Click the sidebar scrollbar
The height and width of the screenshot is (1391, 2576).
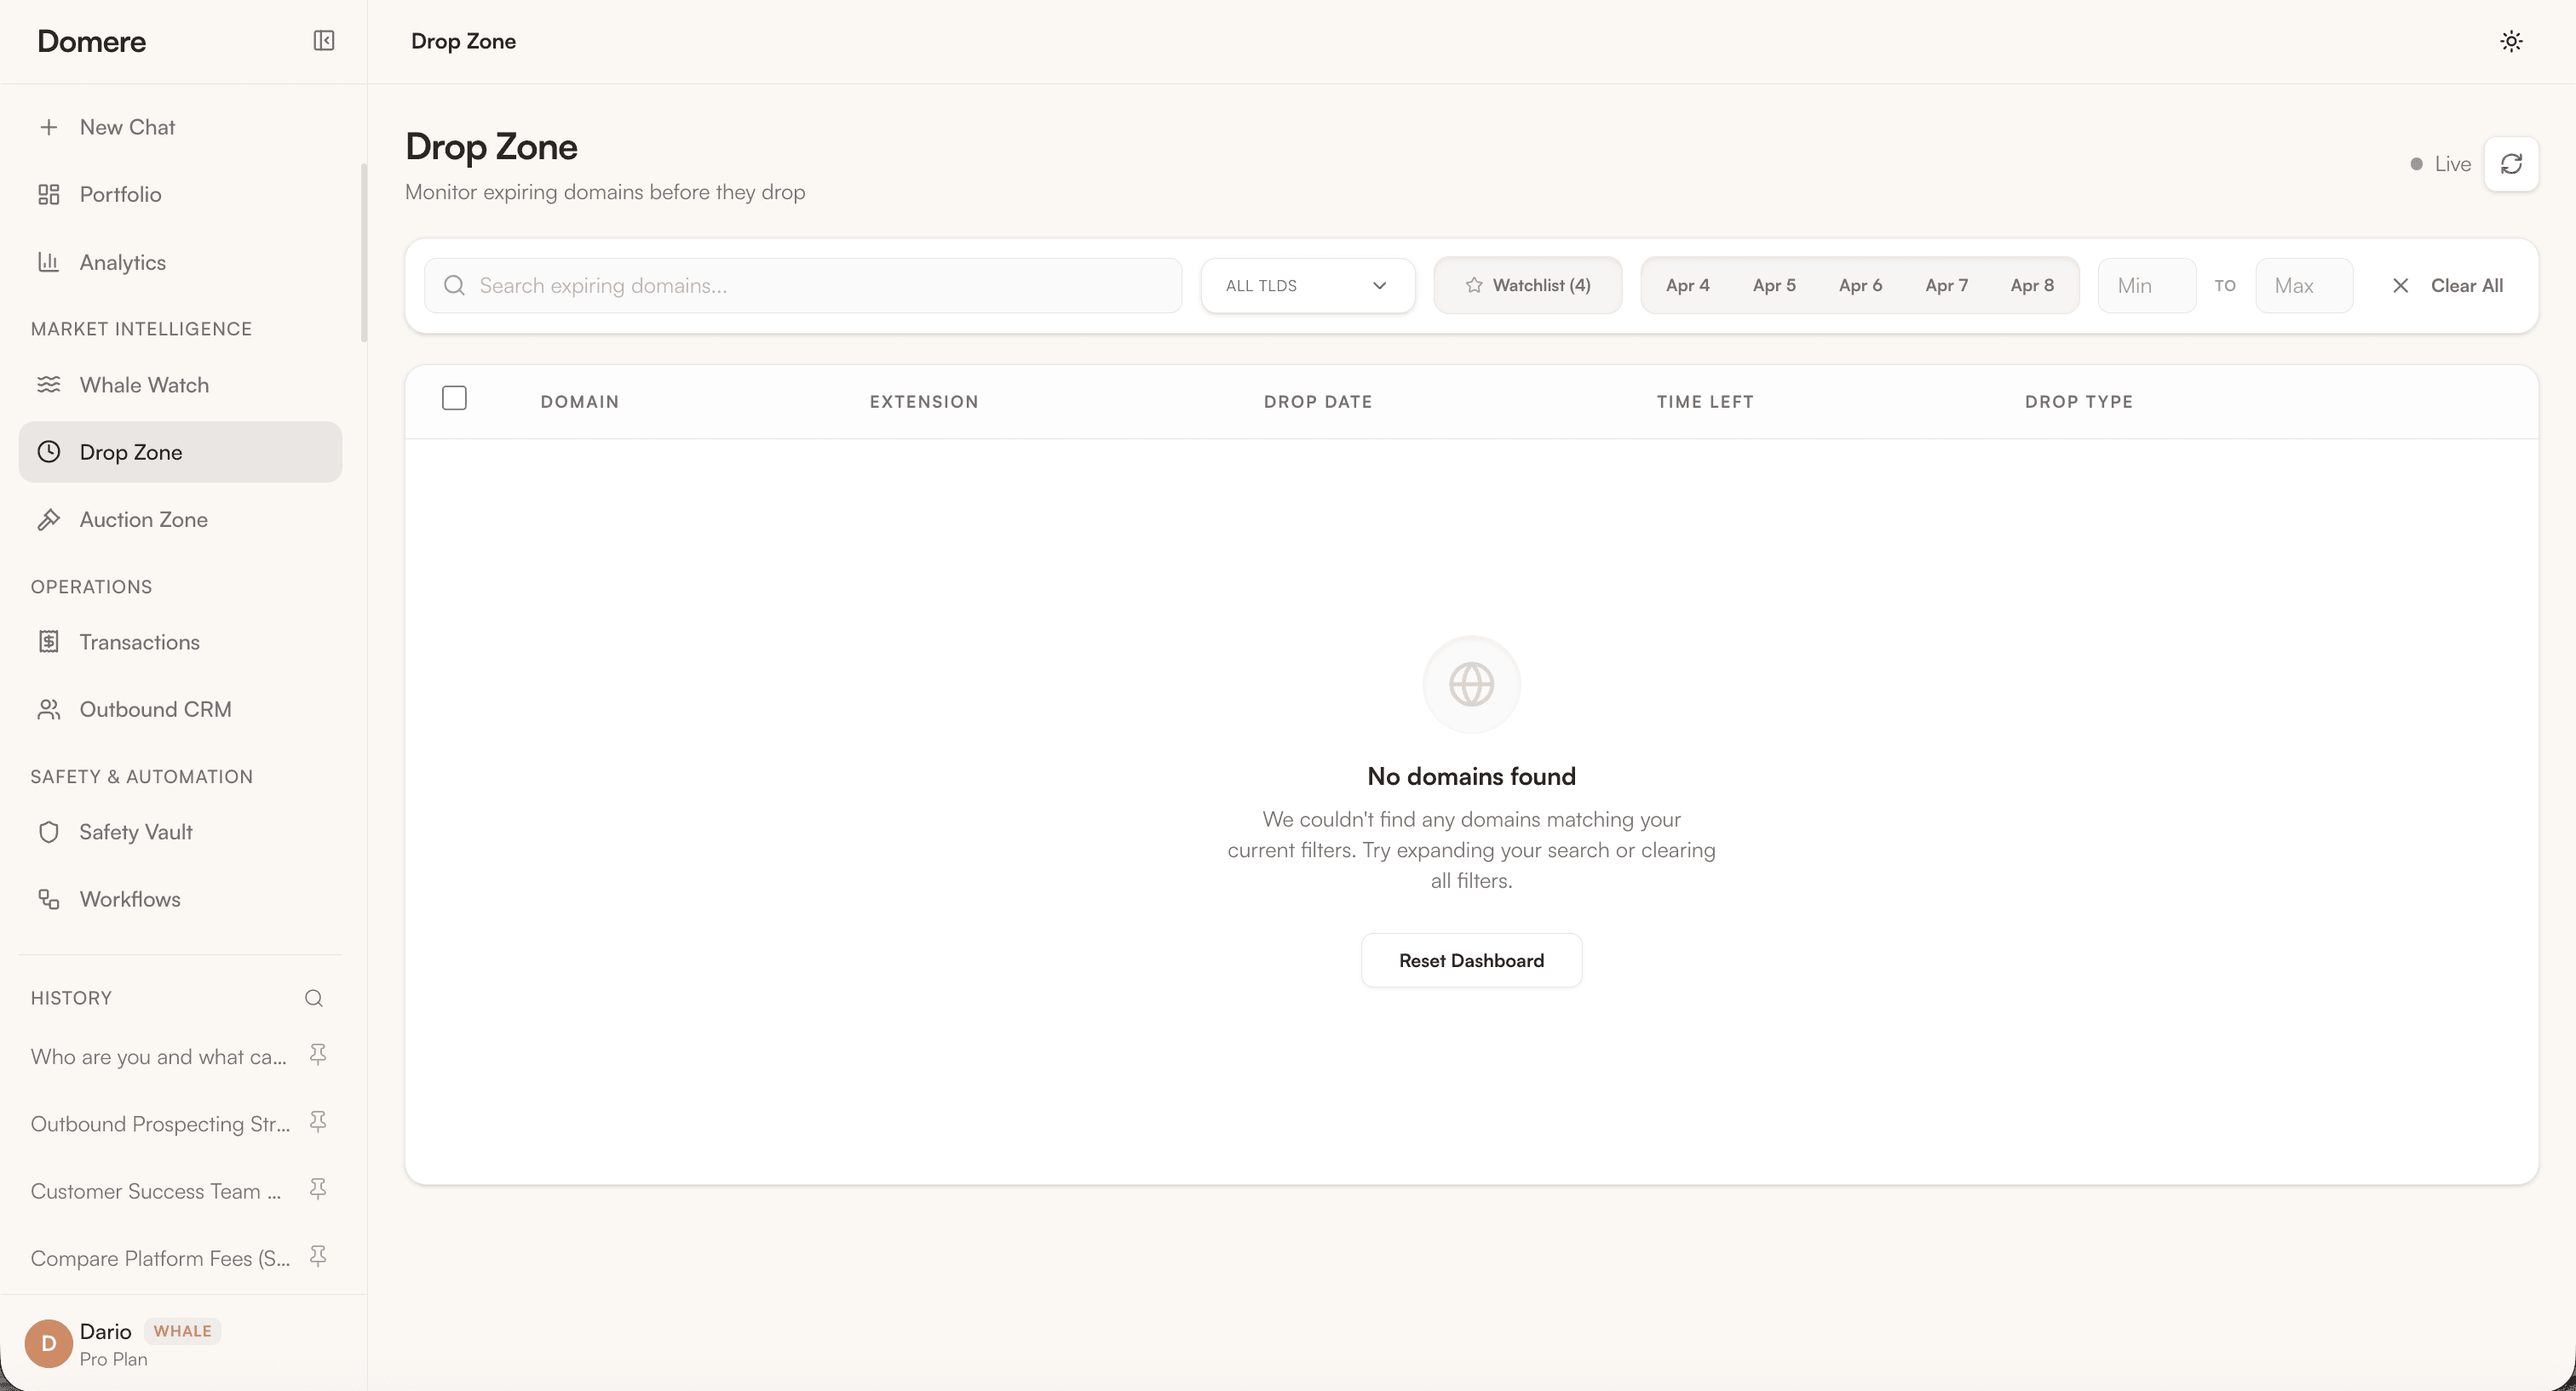364,252
